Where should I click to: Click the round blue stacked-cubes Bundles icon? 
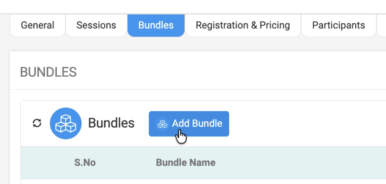coord(65,123)
